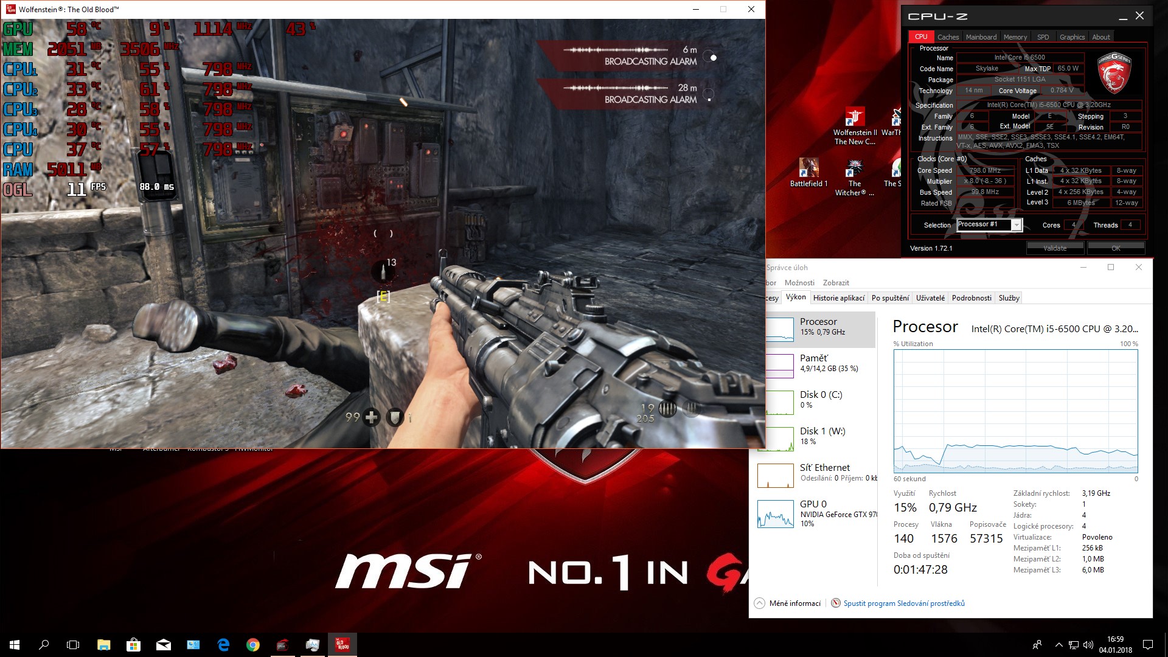Collapse details with Méně informací
The height and width of the screenshot is (657, 1168).
(x=788, y=603)
